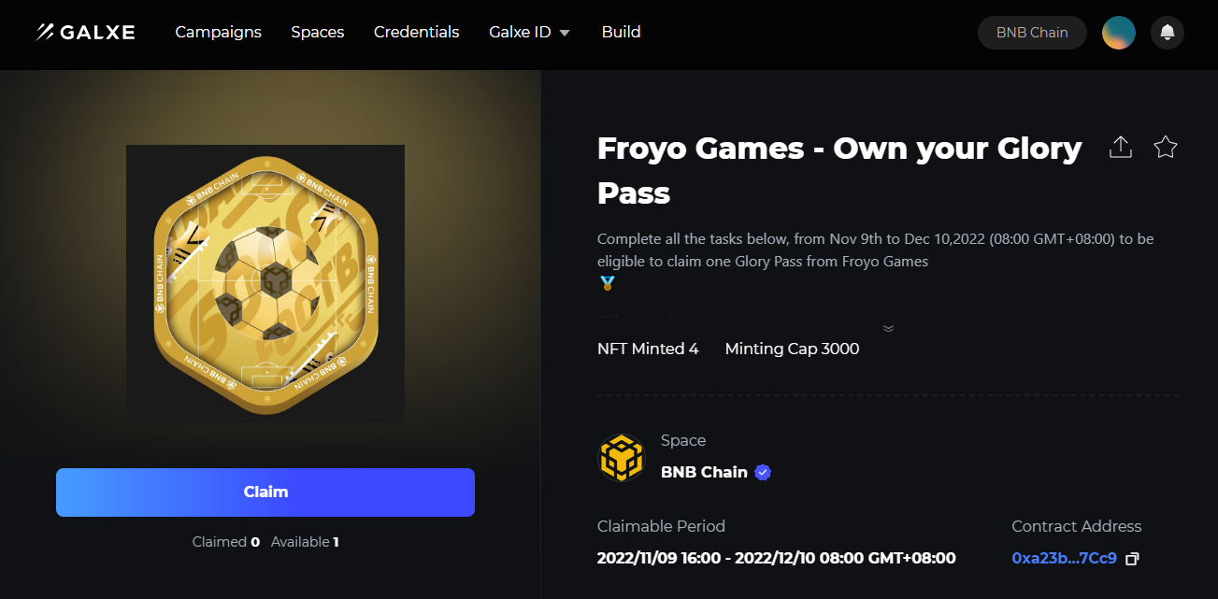Click the BNB Chain space logo
Image resolution: width=1218 pixels, height=599 pixels.
click(622, 458)
